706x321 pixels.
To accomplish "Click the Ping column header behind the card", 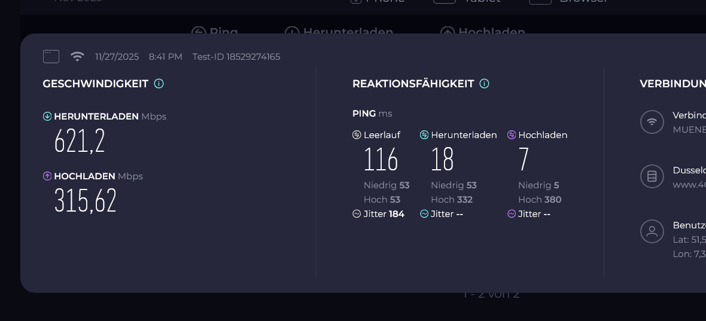I will 215,30.
